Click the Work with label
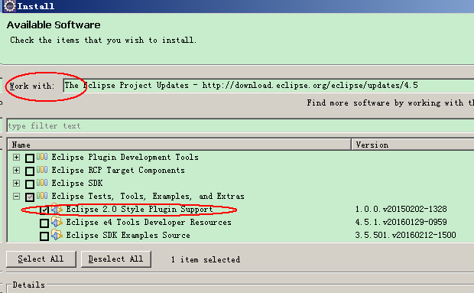Viewport: 474px width, 293px height. (x=31, y=86)
